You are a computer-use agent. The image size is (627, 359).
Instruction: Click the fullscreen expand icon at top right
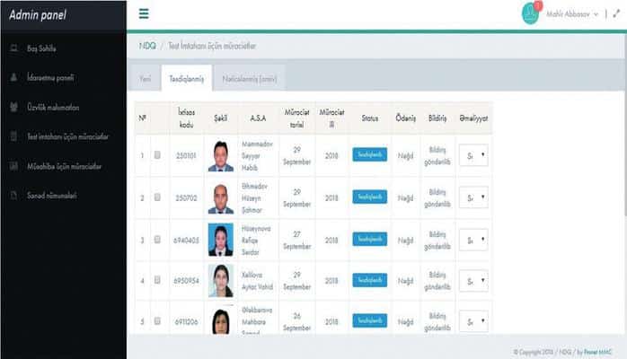pyautogui.click(x=615, y=14)
